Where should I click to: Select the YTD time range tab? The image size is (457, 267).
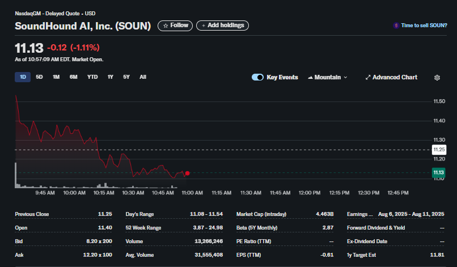tap(92, 77)
